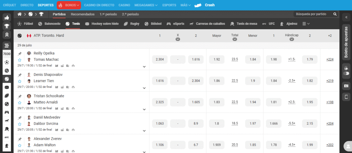352x153 pixels.
Task: Switch to 1.er periodo tab
Action: (x=108, y=14)
